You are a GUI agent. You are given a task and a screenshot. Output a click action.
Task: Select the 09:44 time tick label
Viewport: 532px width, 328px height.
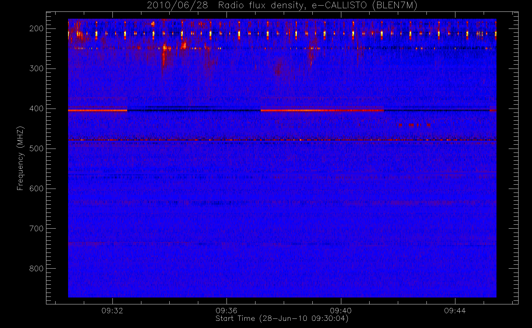tap(455, 311)
